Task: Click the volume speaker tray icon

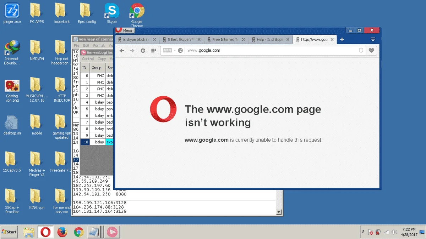Action: (x=394, y=232)
